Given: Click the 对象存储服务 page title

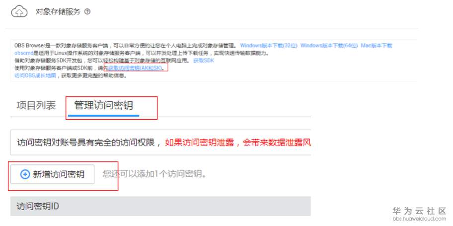Looking at the screenshot, I should coord(58,12).
